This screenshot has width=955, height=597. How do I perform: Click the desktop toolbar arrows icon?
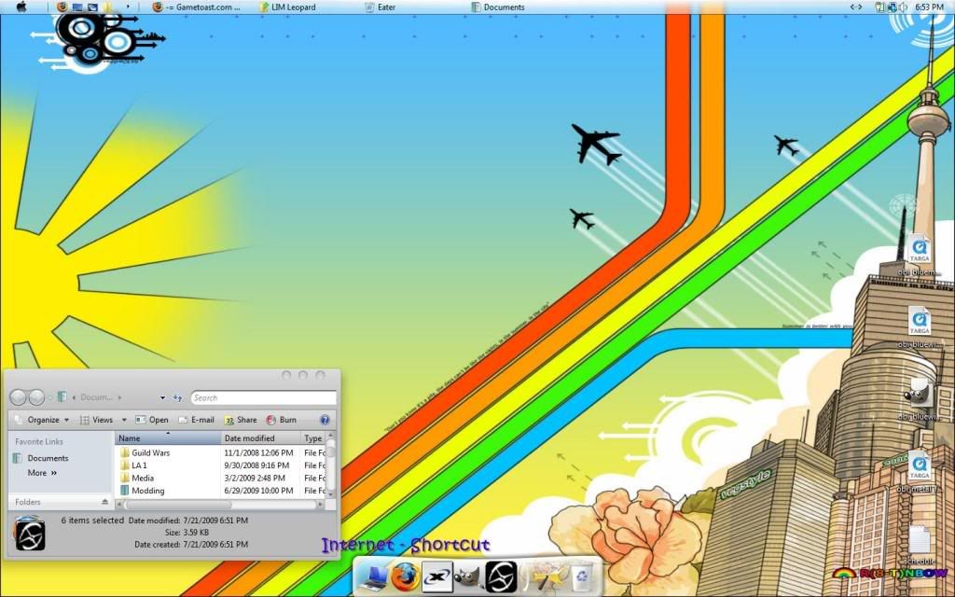pos(856,7)
